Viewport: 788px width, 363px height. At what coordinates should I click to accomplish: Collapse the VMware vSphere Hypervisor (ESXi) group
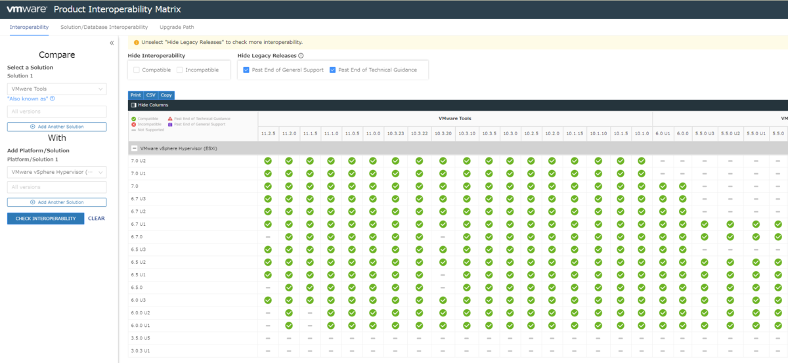click(x=135, y=148)
